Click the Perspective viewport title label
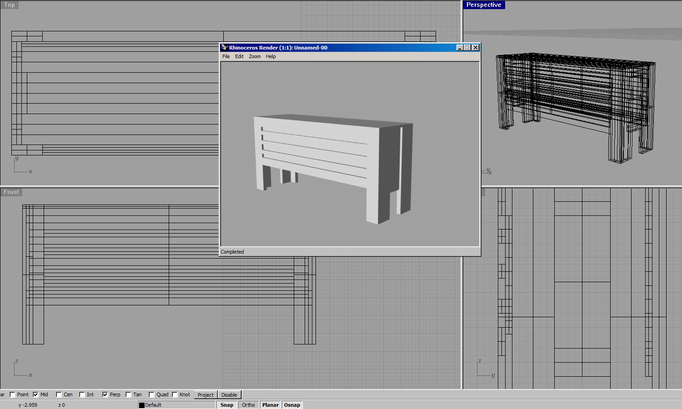 (x=484, y=5)
